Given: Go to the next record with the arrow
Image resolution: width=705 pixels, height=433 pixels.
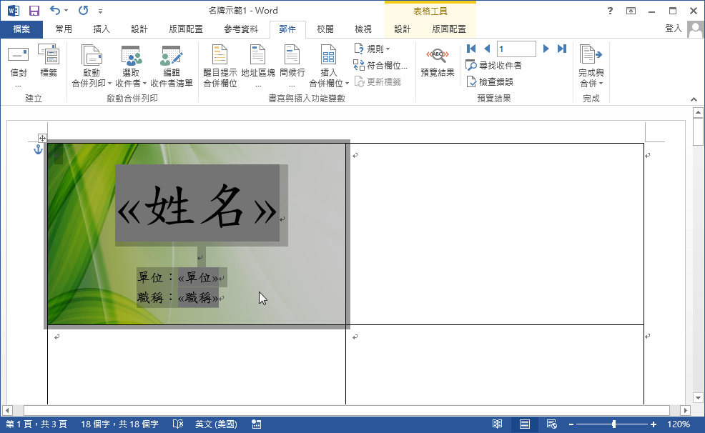Looking at the screenshot, I should point(546,49).
